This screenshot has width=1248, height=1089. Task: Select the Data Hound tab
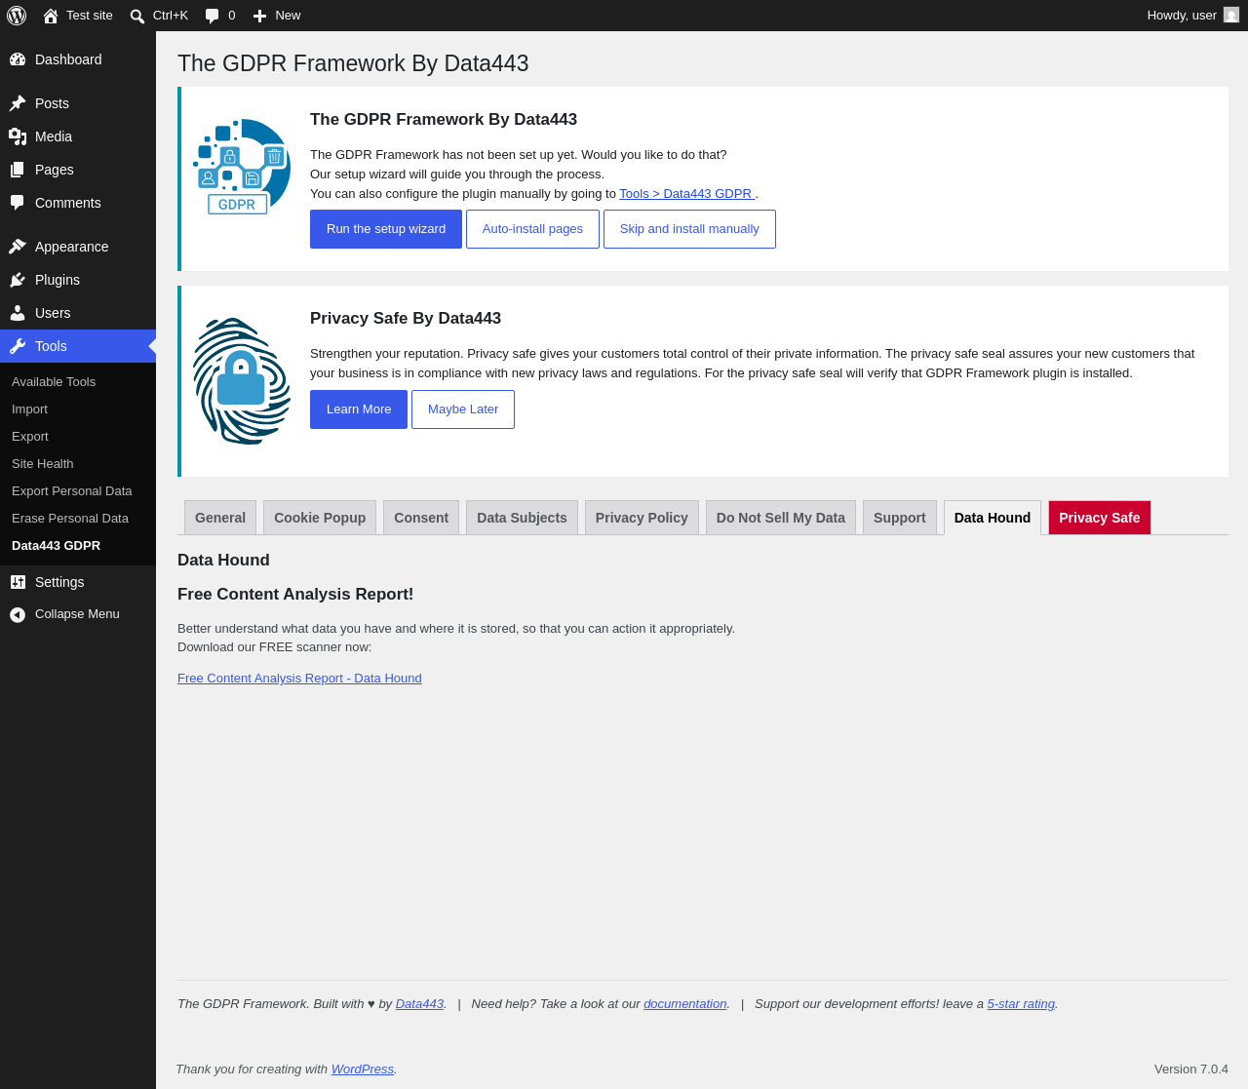[993, 518]
